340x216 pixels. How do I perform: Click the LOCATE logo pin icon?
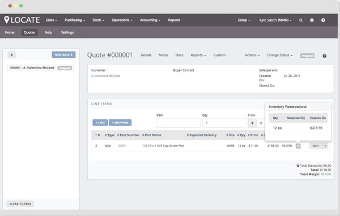[6, 20]
